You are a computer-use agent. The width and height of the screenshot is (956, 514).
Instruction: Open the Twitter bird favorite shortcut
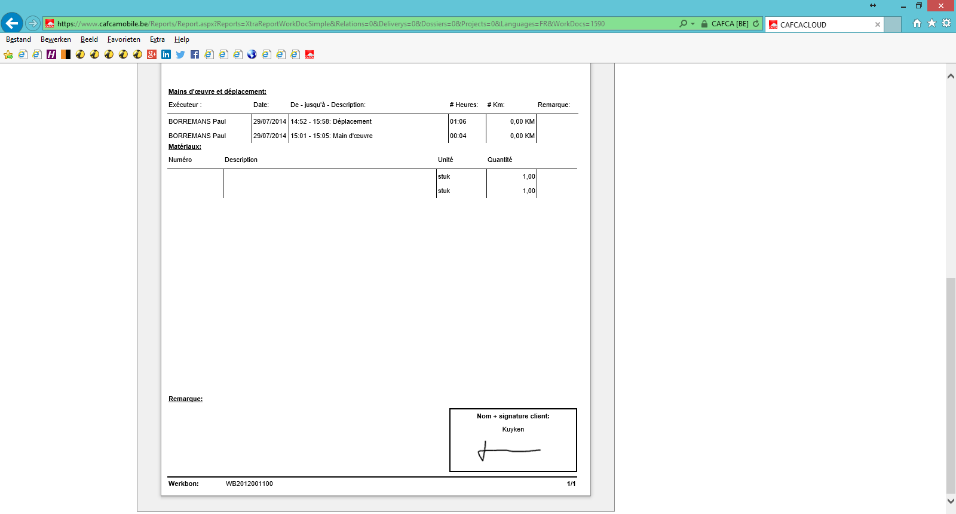point(180,54)
